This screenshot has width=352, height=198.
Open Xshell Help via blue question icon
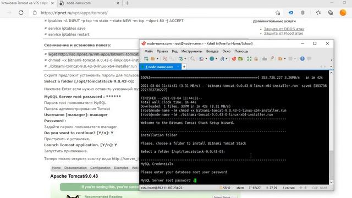302,59
